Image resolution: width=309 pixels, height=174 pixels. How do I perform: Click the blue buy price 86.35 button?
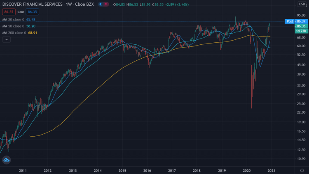tap(32, 12)
